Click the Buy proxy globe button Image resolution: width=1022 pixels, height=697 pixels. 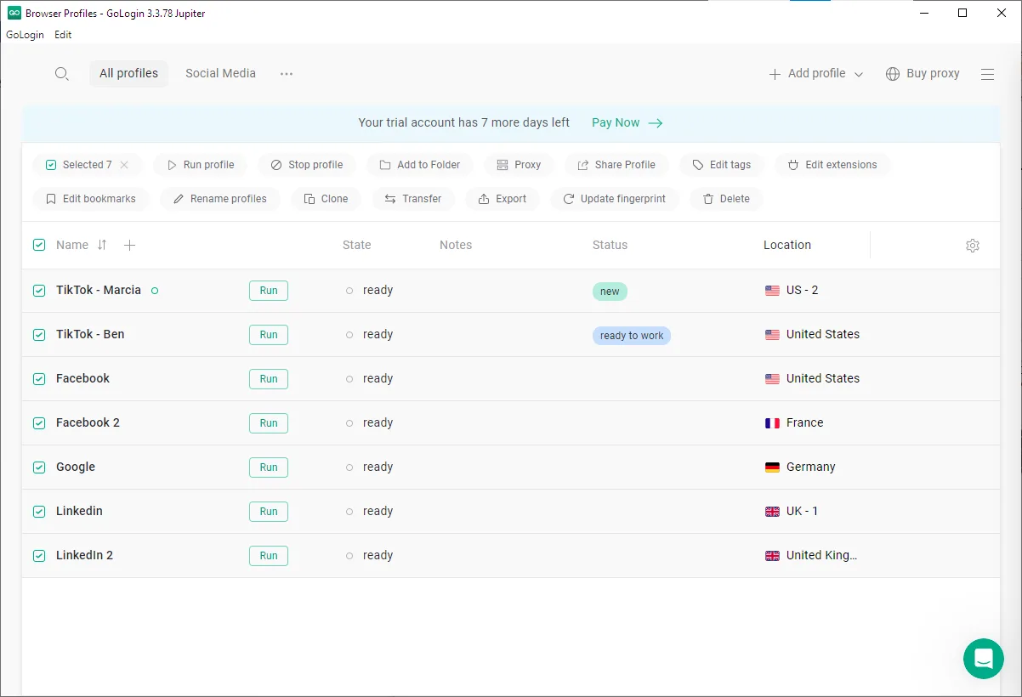coord(923,74)
